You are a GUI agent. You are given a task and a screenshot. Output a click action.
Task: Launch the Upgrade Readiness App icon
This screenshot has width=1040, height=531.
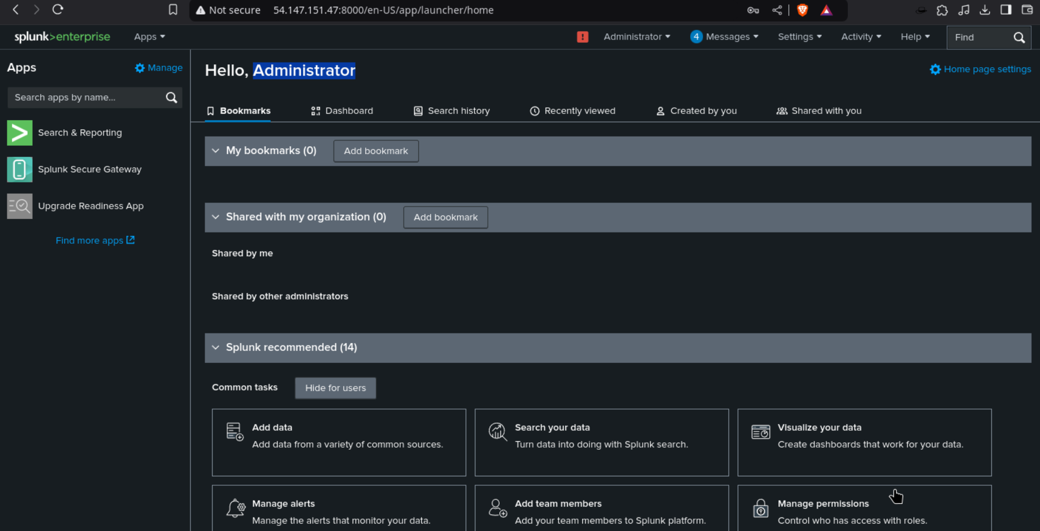[19, 206]
